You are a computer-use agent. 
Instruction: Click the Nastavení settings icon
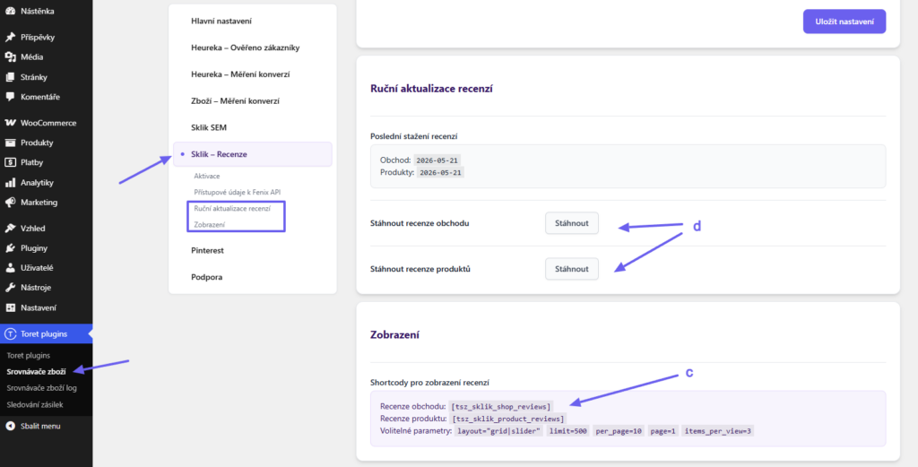tap(10, 307)
